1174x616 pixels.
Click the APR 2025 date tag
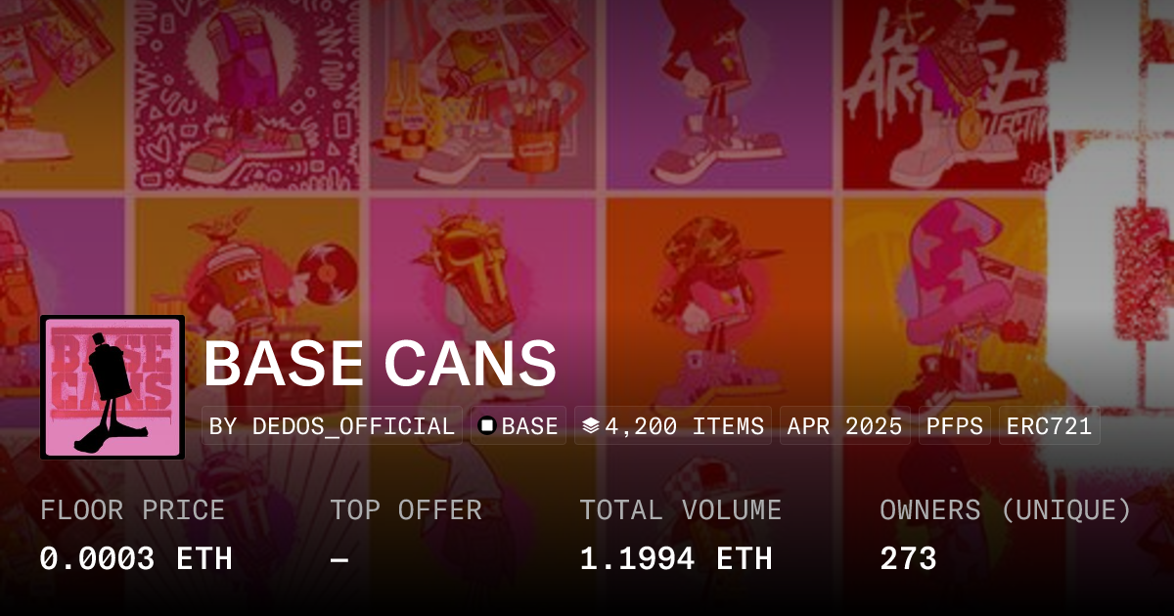pos(844,426)
